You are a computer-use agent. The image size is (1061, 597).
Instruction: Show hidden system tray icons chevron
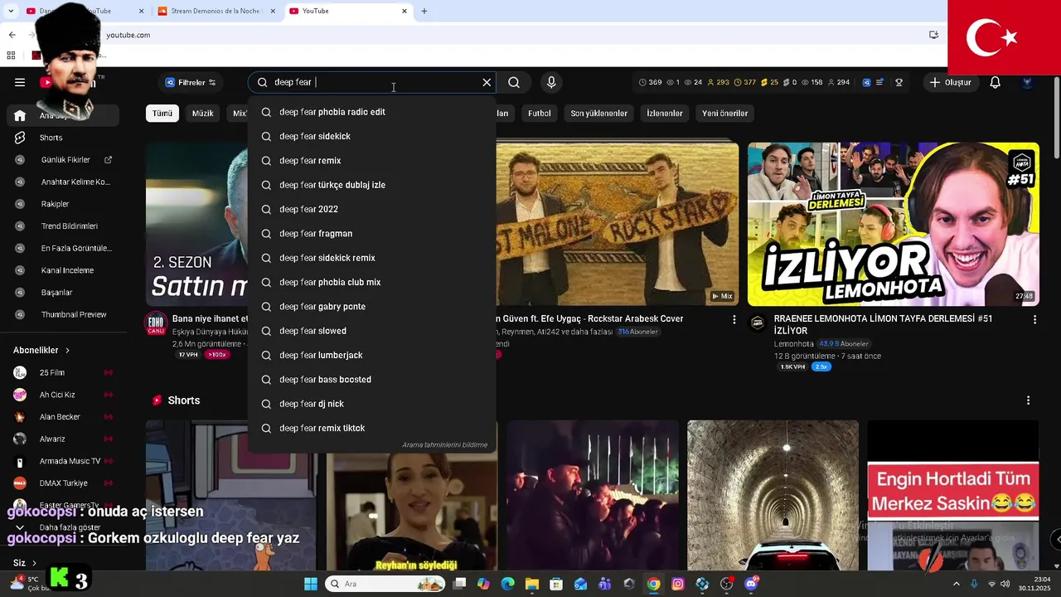(956, 584)
